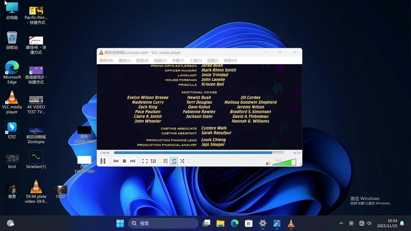The image size is (411, 231).
Task: Select the 康佳4K shortcut icon
Action: pos(36,45)
